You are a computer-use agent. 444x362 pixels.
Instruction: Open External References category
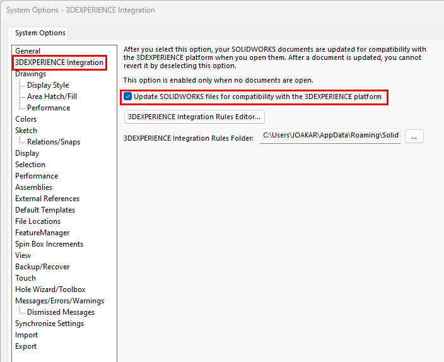[x=47, y=198]
